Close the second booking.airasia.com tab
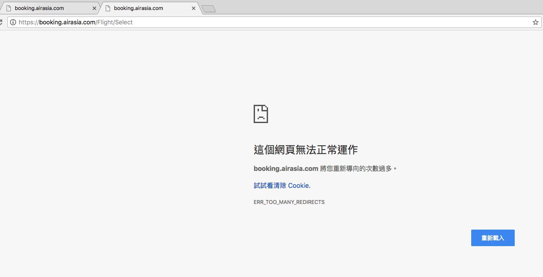 194,8
